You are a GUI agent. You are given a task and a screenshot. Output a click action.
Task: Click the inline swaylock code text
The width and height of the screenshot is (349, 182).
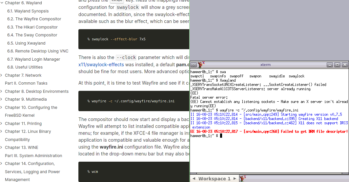128,7
